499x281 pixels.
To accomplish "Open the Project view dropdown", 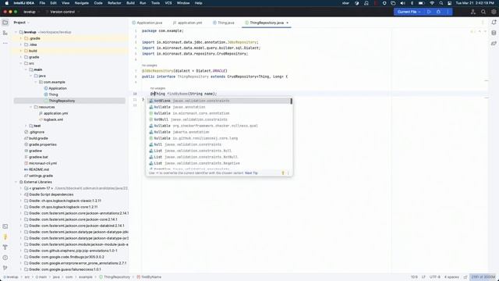I will (x=21, y=23).
